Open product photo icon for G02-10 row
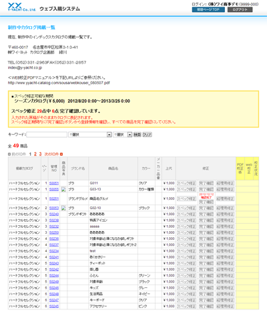Screen dimensions: 267x320 click(x=63, y=208)
